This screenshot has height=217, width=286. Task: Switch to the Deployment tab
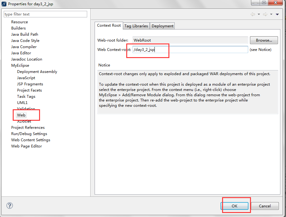tap(162, 26)
